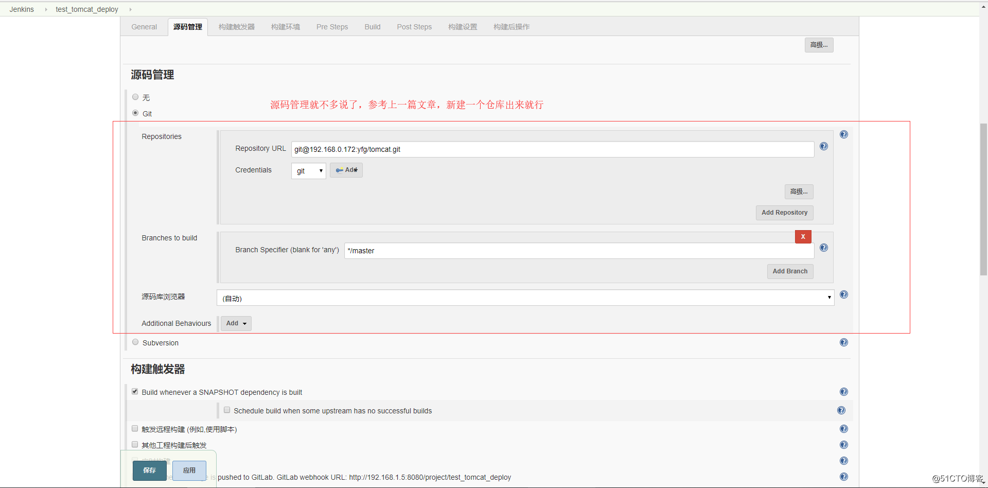Open the Post Steps tab
Viewport: 988px width, 488px height.
(x=414, y=27)
